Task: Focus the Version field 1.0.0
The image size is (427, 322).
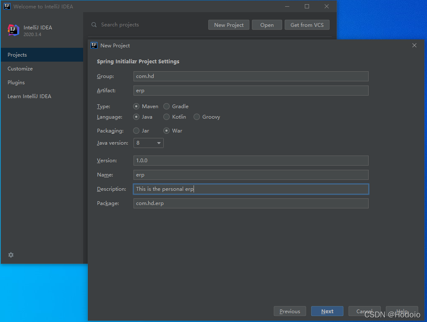Action: pyautogui.click(x=251, y=161)
